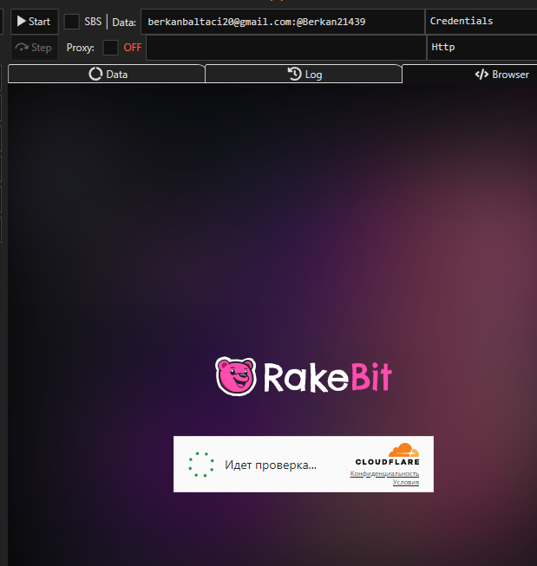Click the Data input field with credentials

[x=283, y=22]
